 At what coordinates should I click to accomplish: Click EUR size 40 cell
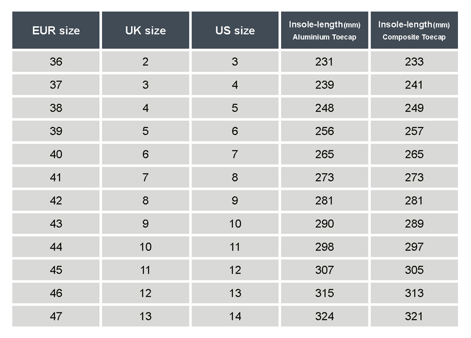point(56,154)
